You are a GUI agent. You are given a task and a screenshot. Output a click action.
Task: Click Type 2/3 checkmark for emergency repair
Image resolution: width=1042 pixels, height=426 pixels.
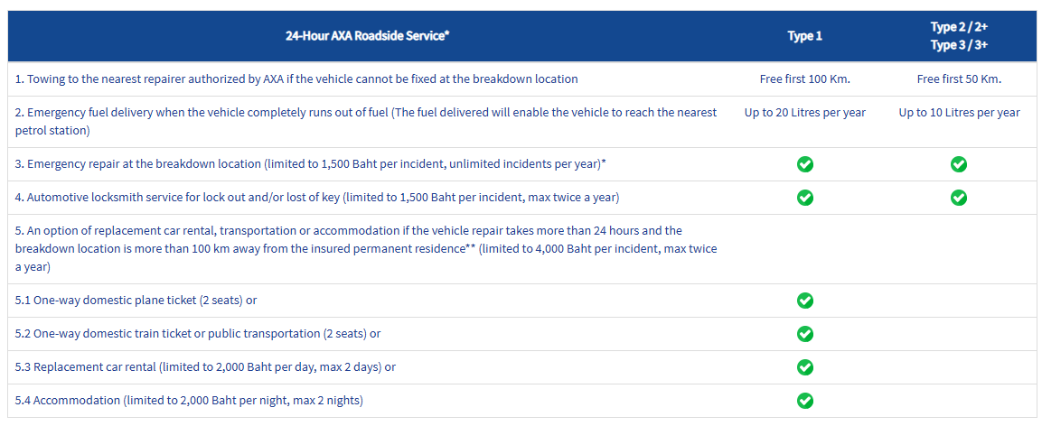[959, 164]
